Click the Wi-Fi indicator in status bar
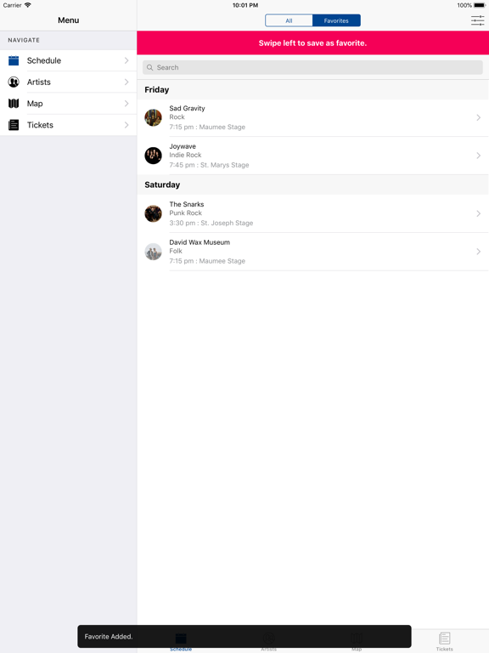Viewport: 489px width, 653px height. point(28,5)
